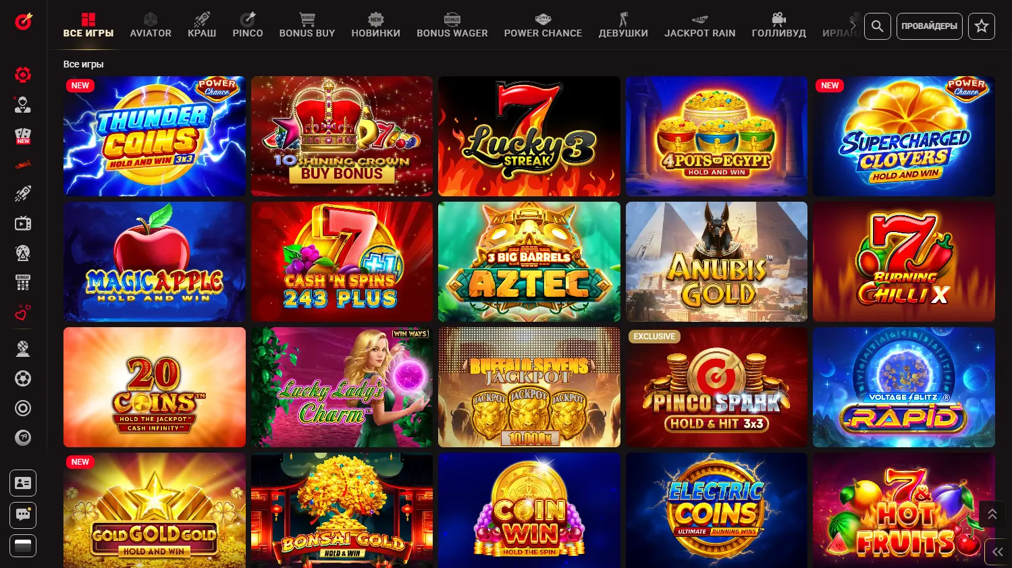The image size is (1012, 568).
Task: Open the chat support icon in sidebar
Action: click(23, 515)
